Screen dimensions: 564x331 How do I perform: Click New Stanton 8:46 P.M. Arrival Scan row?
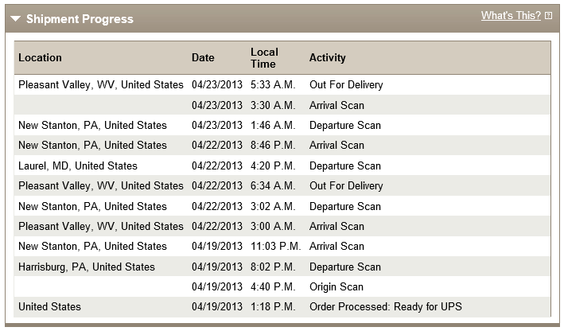coord(282,146)
